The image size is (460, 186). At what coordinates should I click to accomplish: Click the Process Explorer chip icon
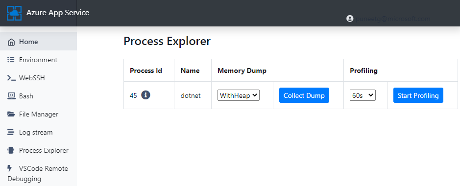click(x=11, y=150)
